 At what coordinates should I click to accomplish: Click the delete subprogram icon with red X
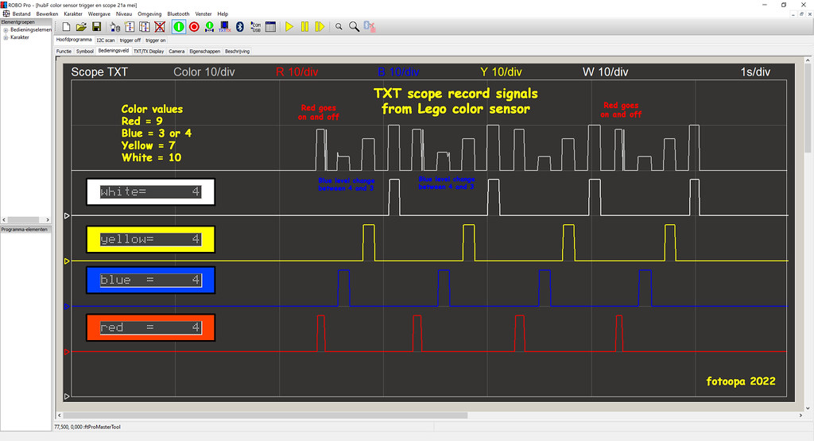(160, 26)
